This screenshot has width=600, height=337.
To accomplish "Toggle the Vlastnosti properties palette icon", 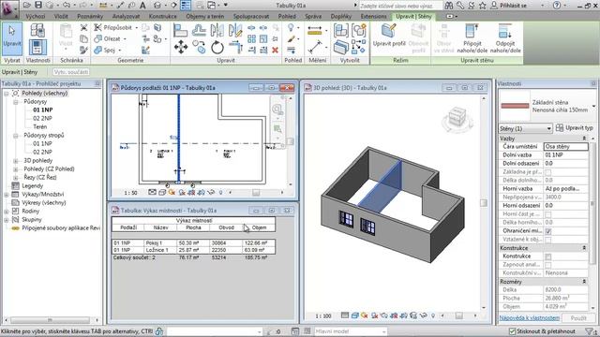I will pyautogui.click(x=37, y=48).
